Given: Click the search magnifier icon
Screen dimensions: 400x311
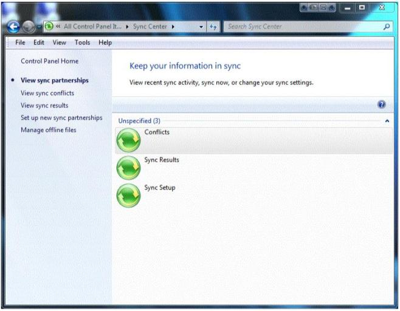Looking at the screenshot, I should [x=387, y=27].
